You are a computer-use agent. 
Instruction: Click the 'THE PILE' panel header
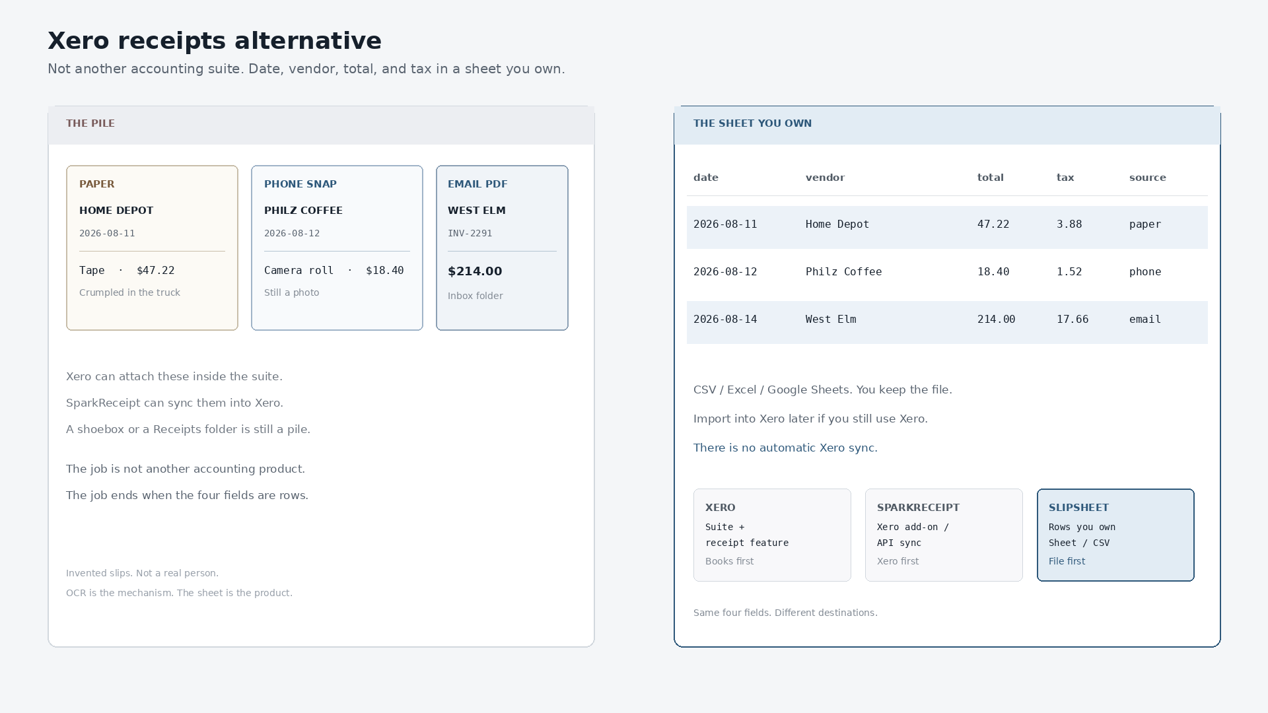pos(321,125)
